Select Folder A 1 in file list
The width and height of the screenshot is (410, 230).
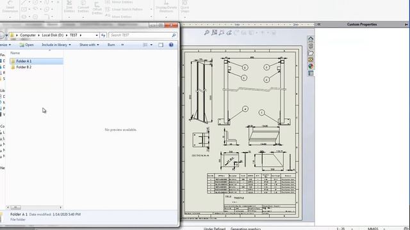(x=37, y=61)
